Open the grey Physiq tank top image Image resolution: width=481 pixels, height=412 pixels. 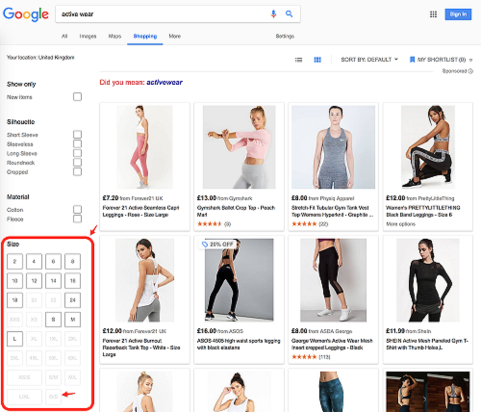click(x=333, y=147)
